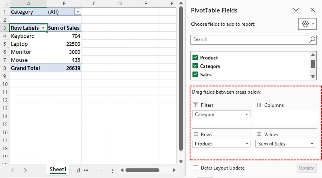322x178 pixels.
Task: Click the search magnifier icon
Action: pyautogui.click(x=312, y=39)
